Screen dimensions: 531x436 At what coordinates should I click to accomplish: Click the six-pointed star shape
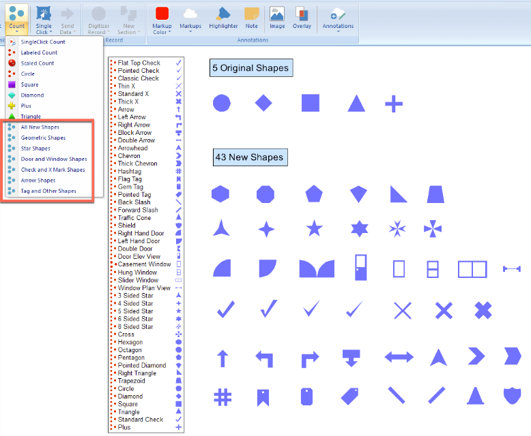pyautogui.click(x=359, y=228)
